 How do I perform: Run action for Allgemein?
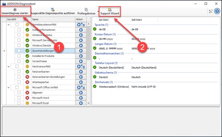click(x=81, y=93)
